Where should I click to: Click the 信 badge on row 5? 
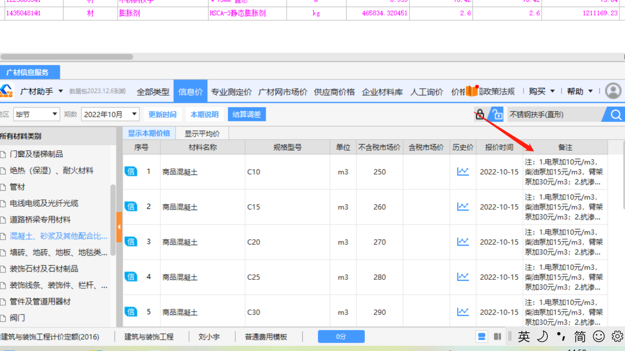click(x=131, y=312)
